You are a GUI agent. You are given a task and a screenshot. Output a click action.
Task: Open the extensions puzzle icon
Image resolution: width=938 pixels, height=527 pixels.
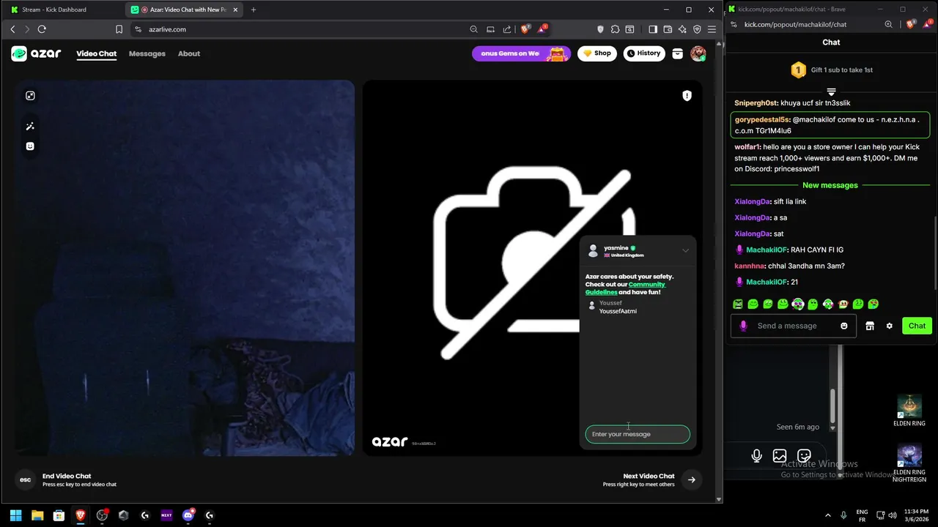tap(615, 29)
